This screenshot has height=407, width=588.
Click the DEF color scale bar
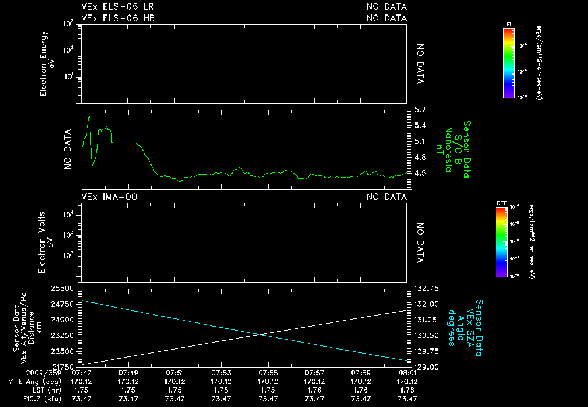501,242
